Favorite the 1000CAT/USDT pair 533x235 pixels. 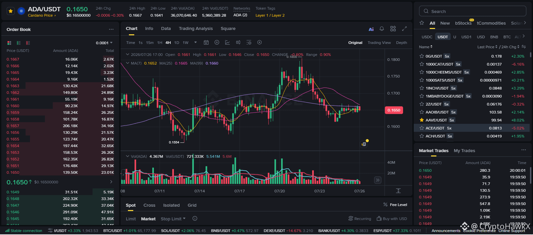coord(422,64)
